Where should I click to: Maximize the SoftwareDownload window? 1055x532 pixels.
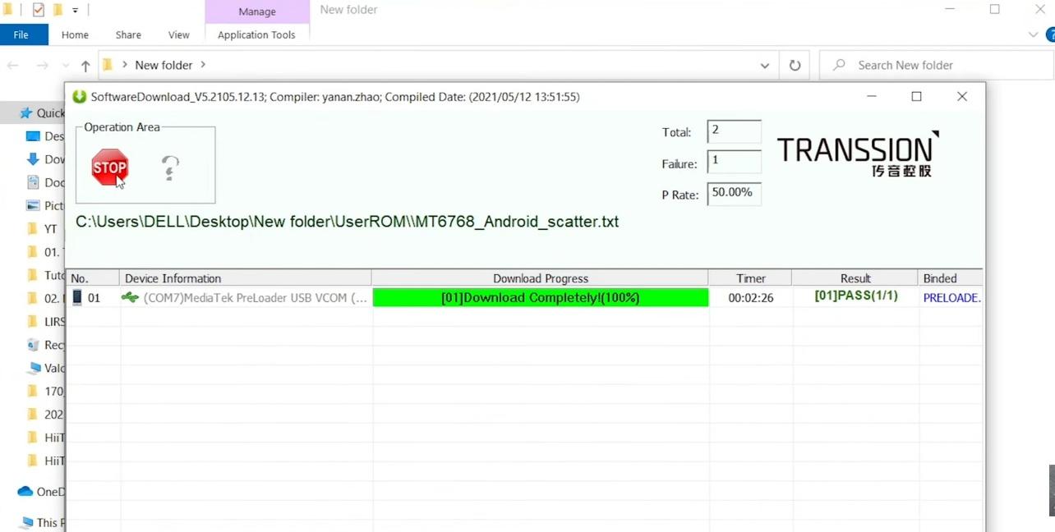click(917, 97)
